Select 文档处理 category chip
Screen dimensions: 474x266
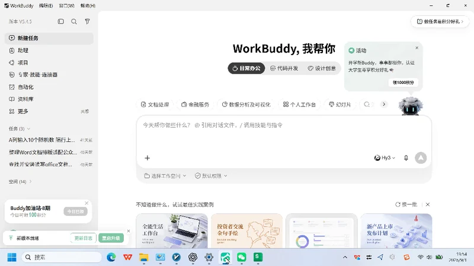tap(155, 105)
